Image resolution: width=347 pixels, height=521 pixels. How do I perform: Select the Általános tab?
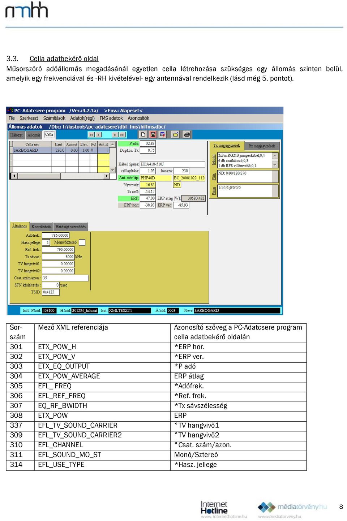(x=20, y=226)
